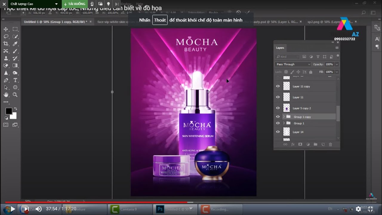The width and height of the screenshot is (382, 215).
Task: Select the Polygon shape tool
Action: [x=15, y=87]
